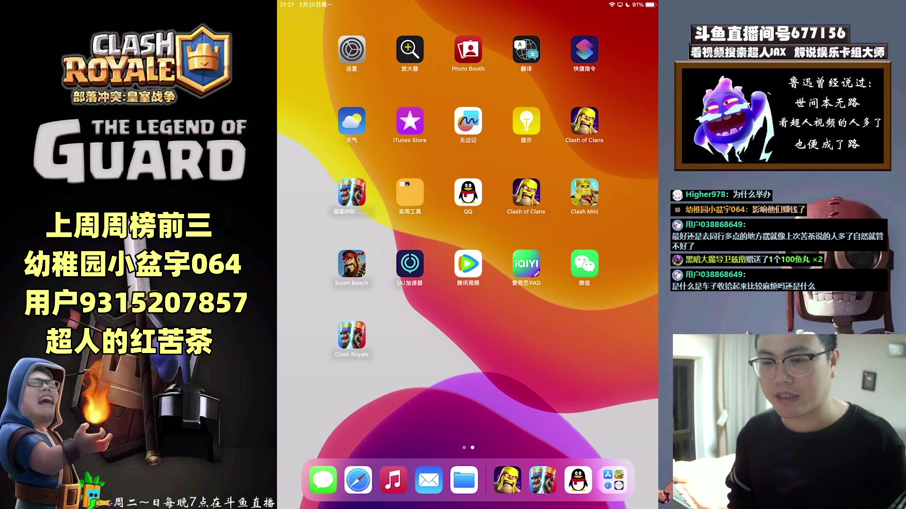The height and width of the screenshot is (509, 906).
Task: Click chat message from Higher978
Action: (x=721, y=195)
